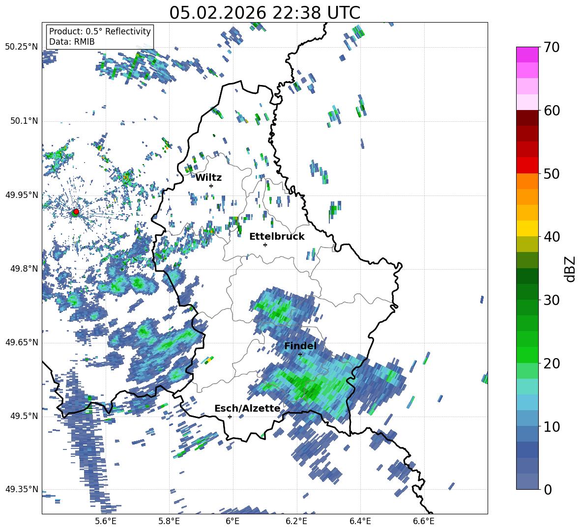The width and height of the screenshot is (582, 531).
Task: Click the 6.2°E longitude label
Action: point(296,522)
